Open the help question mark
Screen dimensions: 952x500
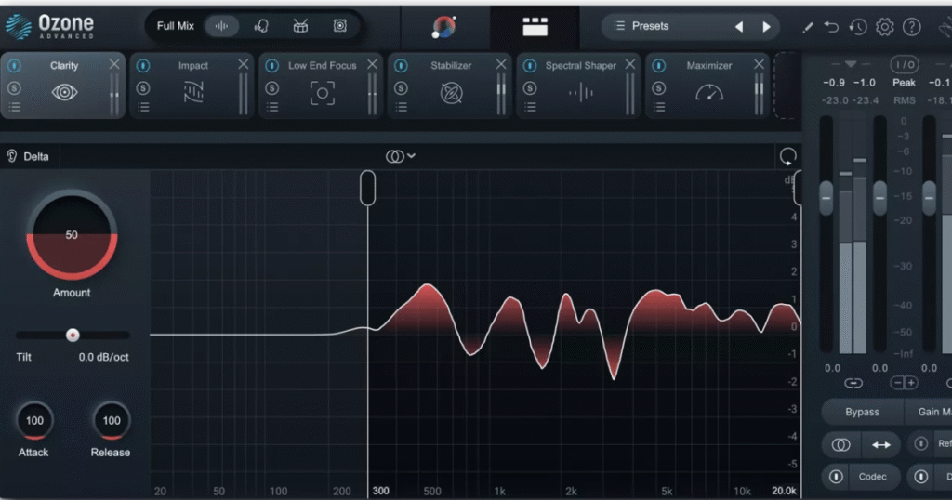tap(911, 27)
